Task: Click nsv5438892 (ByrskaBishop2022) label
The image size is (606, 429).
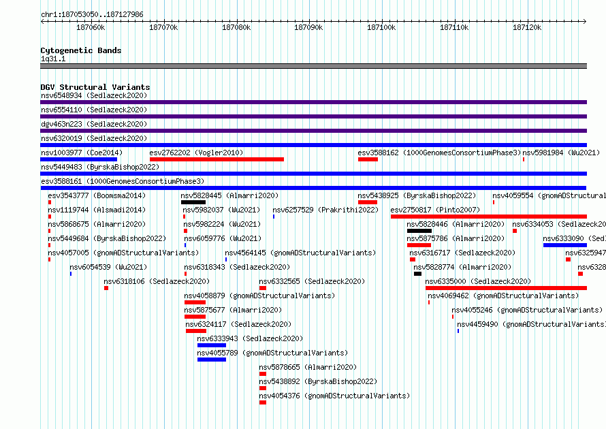Action: (318, 381)
